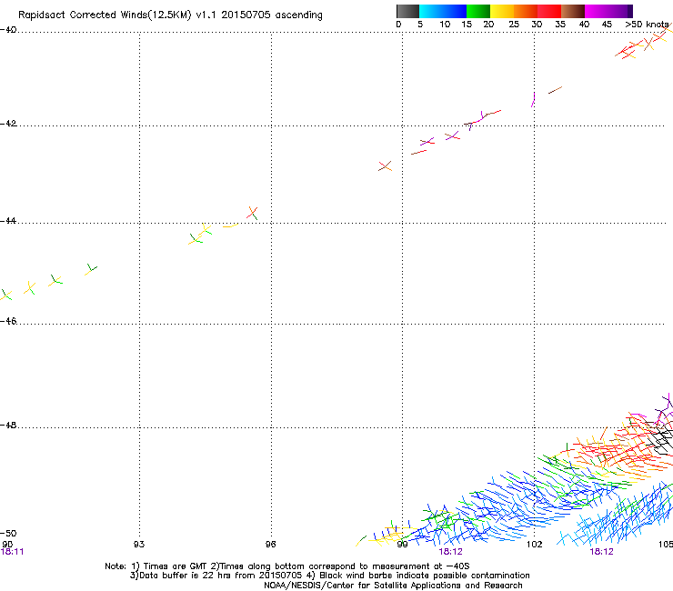
Task: Click the '102' longitude axis label
Action: [x=535, y=545]
